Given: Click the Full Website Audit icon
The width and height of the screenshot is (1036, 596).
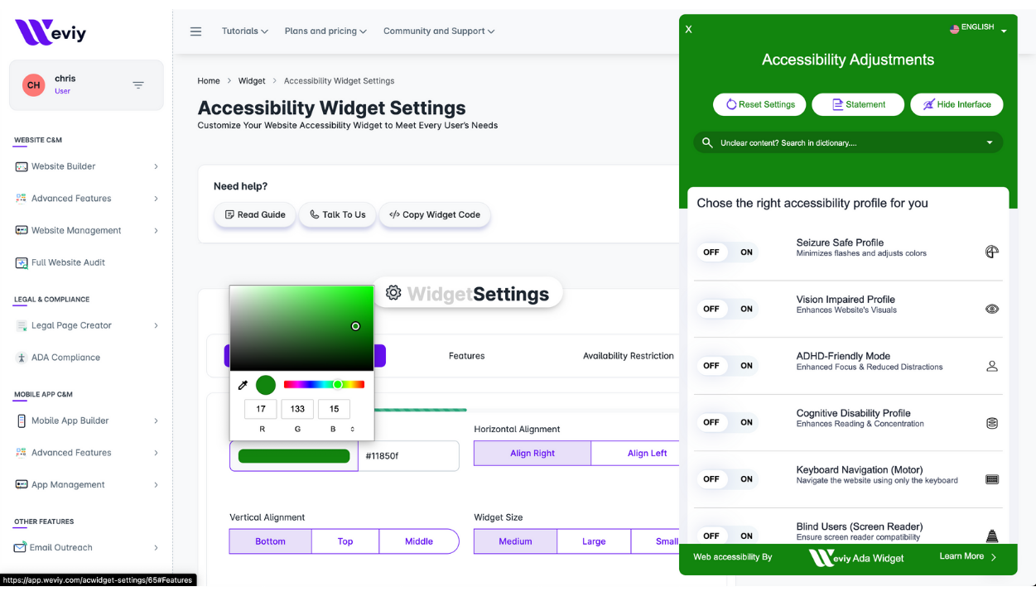Looking at the screenshot, I should 22,262.
